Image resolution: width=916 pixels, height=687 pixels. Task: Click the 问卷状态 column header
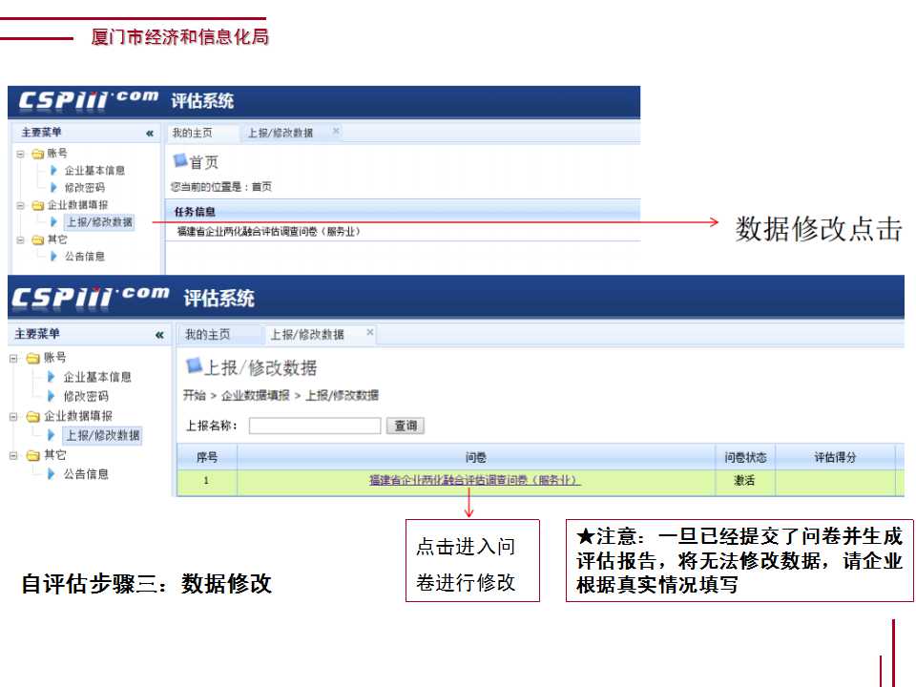tap(744, 457)
